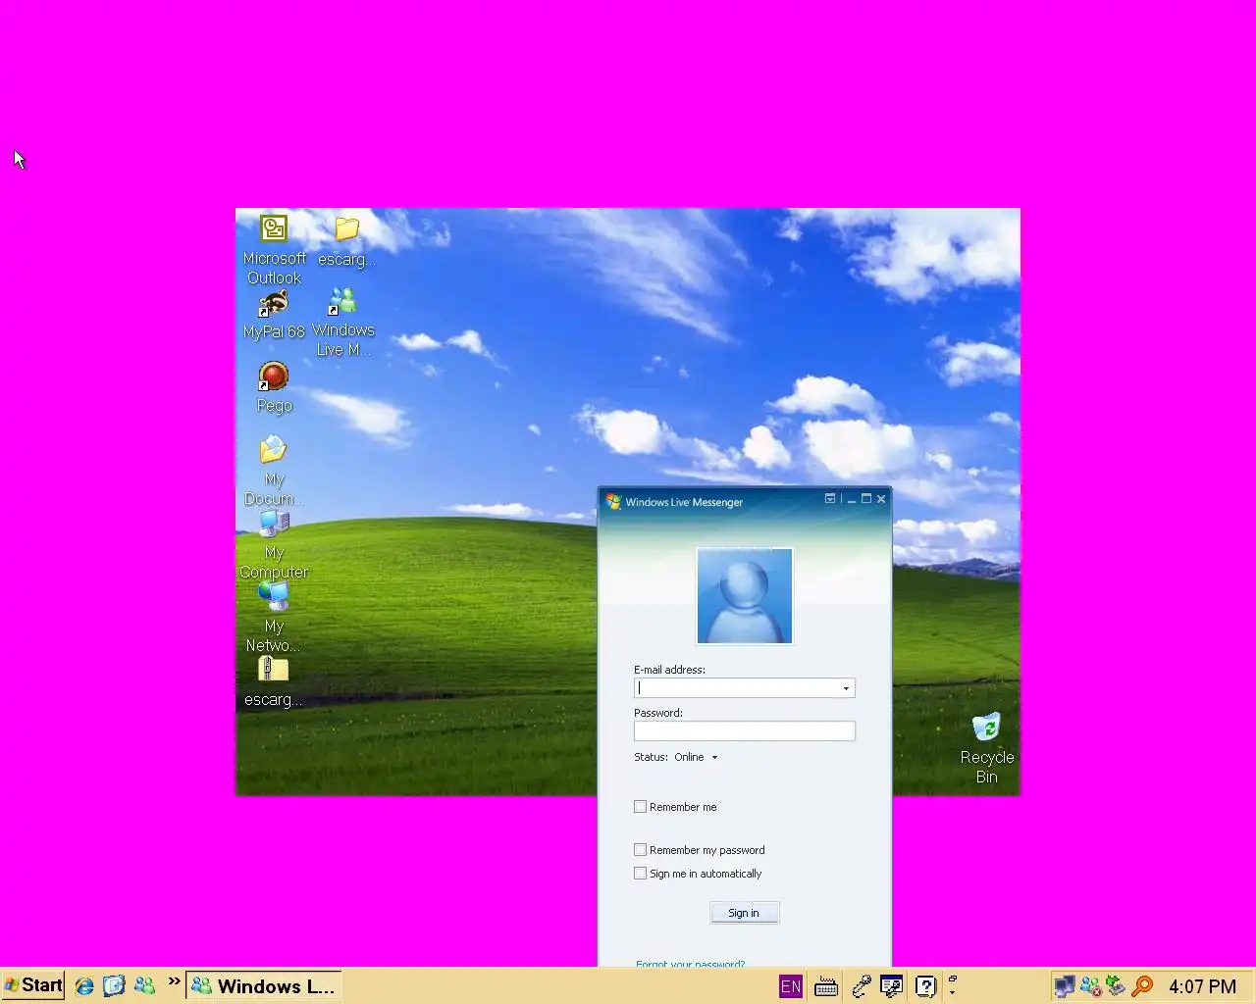Viewport: 1256px width, 1004px height.
Task: Click the 4:07 PM clock
Action: point(1202,987)
